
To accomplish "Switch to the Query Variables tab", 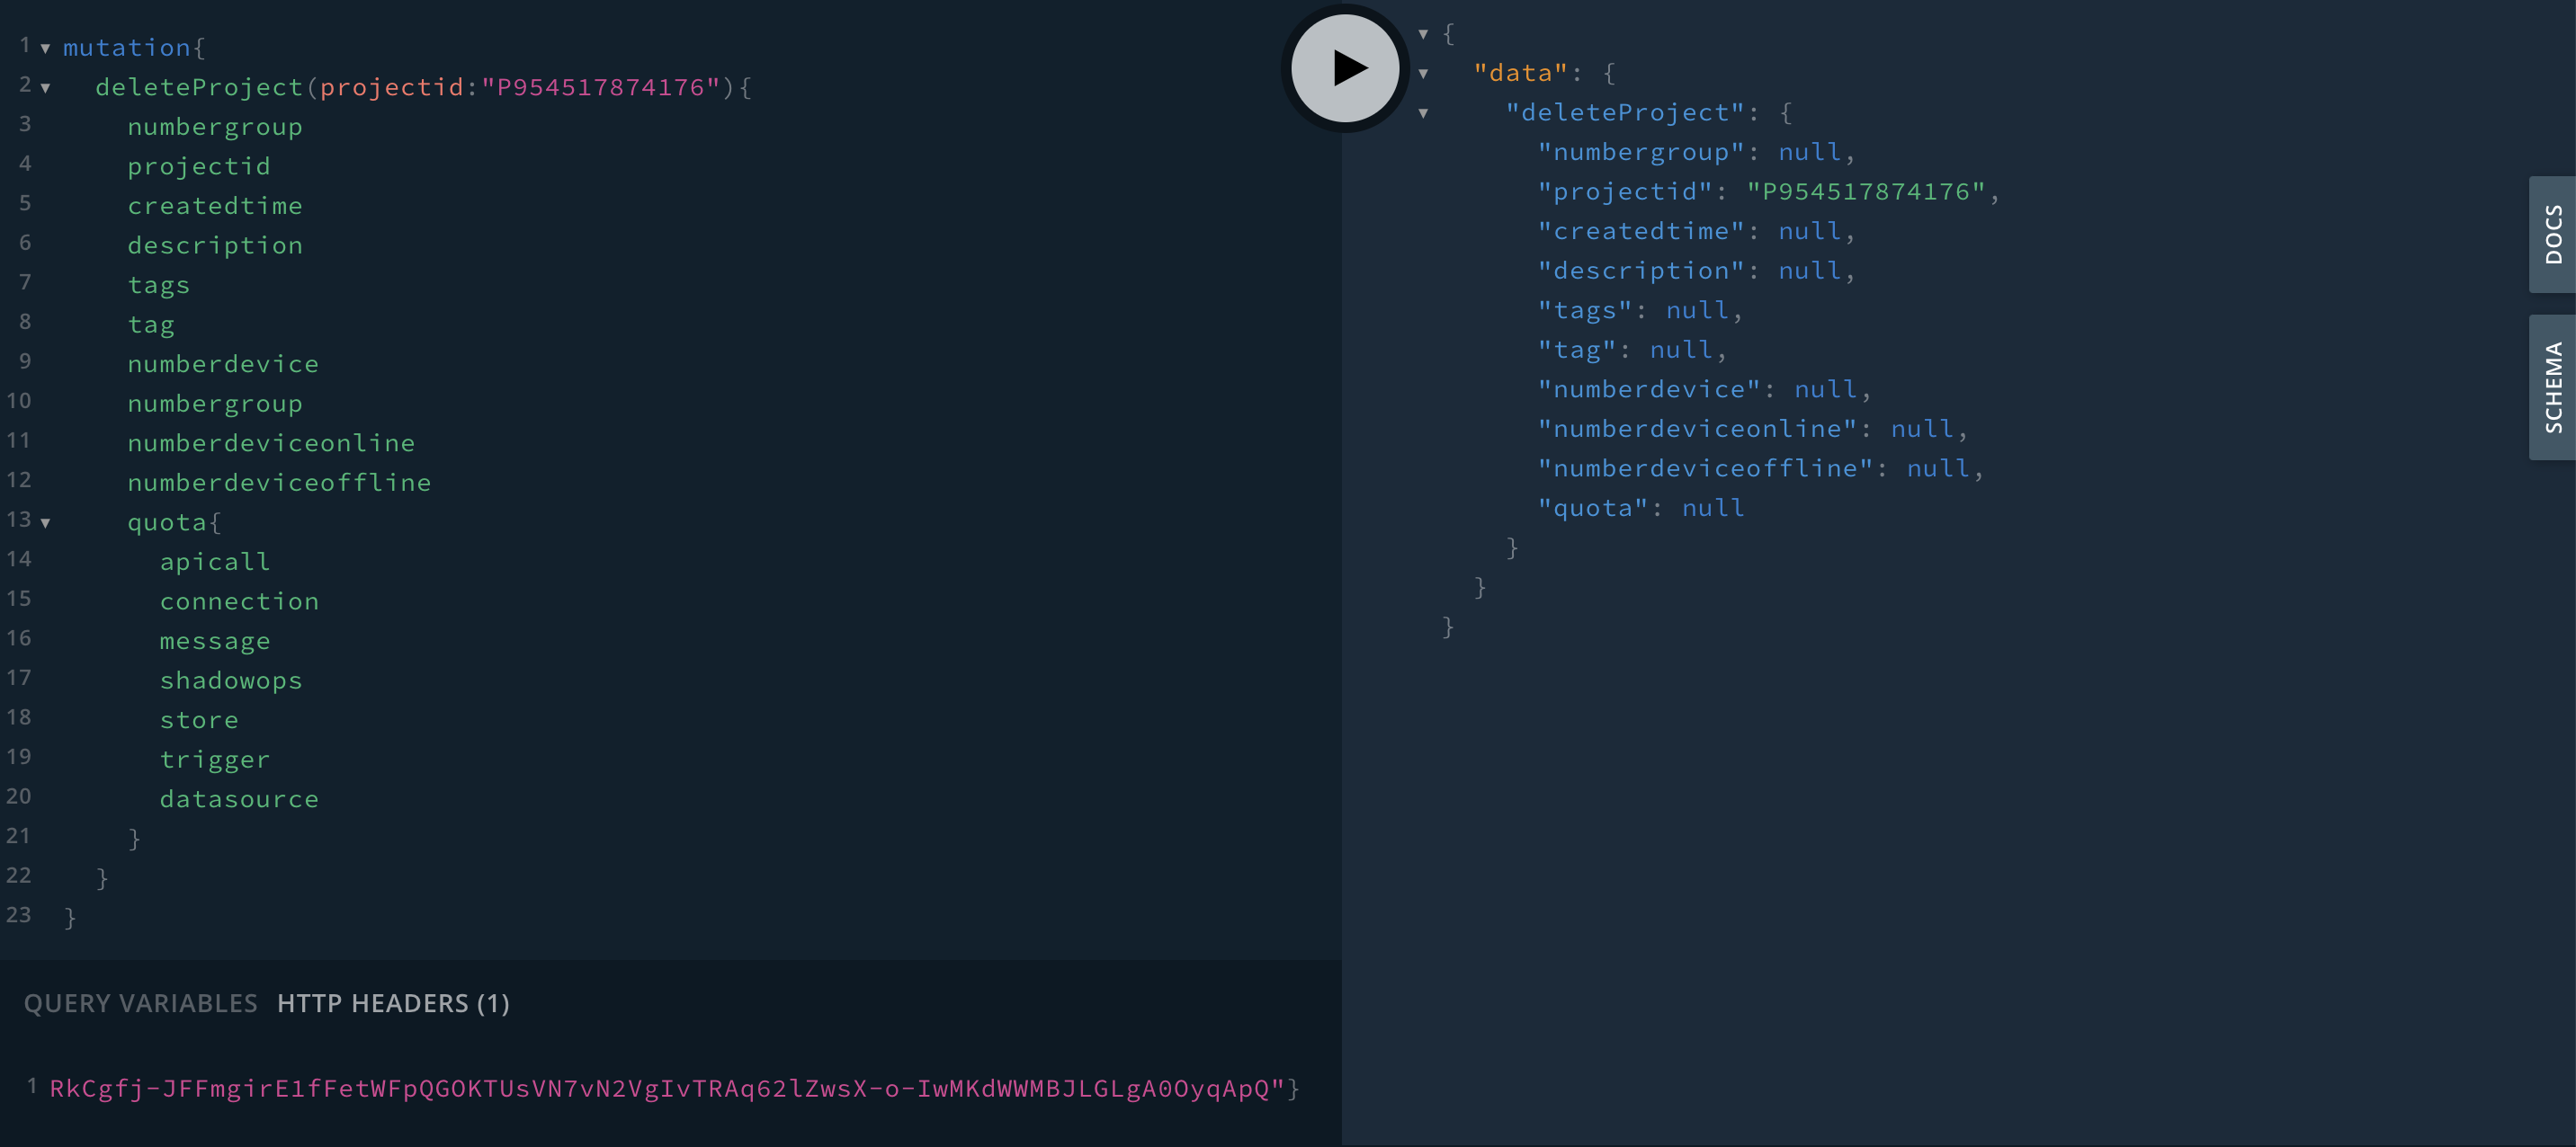I will [x=140, y=1003].
